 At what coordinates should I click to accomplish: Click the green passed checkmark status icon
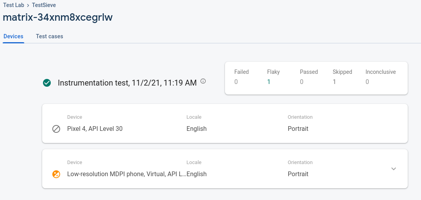click(47, 83)
